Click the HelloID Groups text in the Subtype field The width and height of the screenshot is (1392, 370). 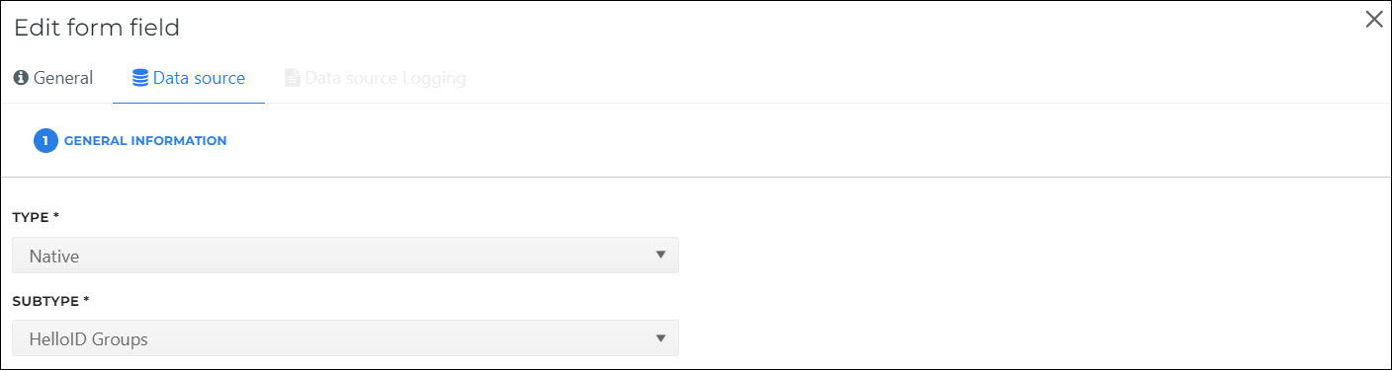pos(88,338)
